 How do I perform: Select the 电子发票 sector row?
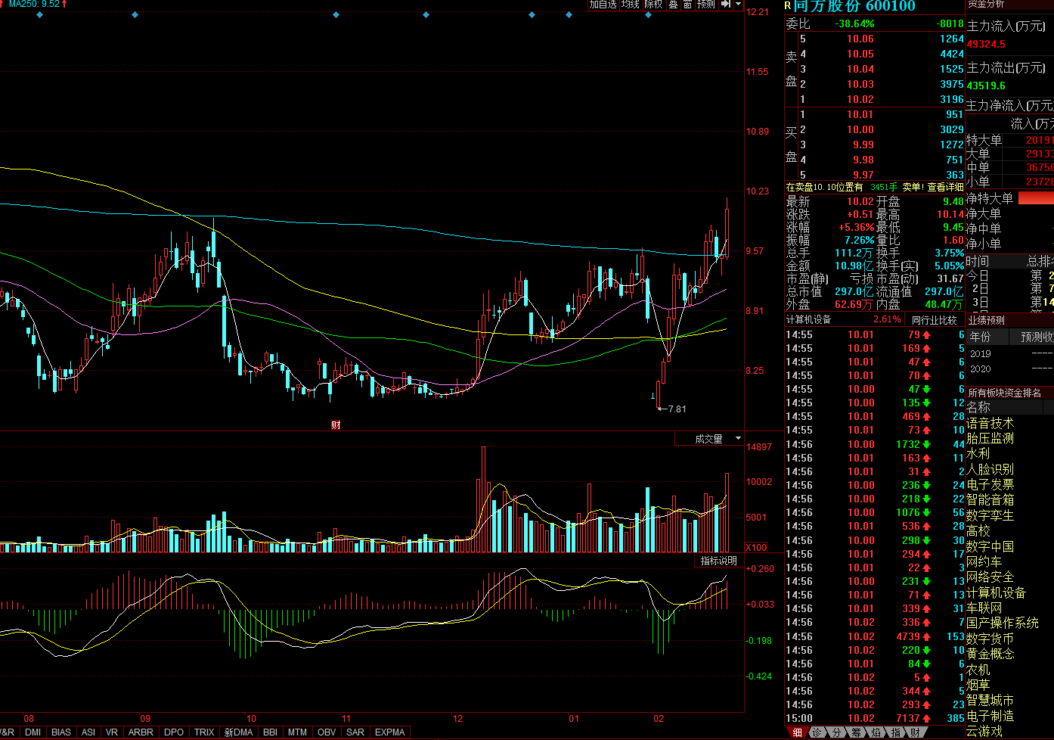coord(990,484)
